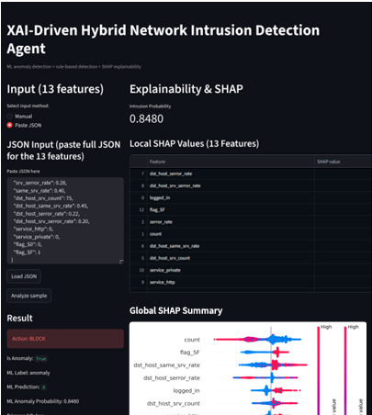Click the "srv_serror_rate": 0.28 JSON line
The height and width of the screenshot is (415, 372).
tap(40, 183)
